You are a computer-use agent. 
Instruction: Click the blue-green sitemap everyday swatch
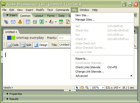tap(11, 38)
